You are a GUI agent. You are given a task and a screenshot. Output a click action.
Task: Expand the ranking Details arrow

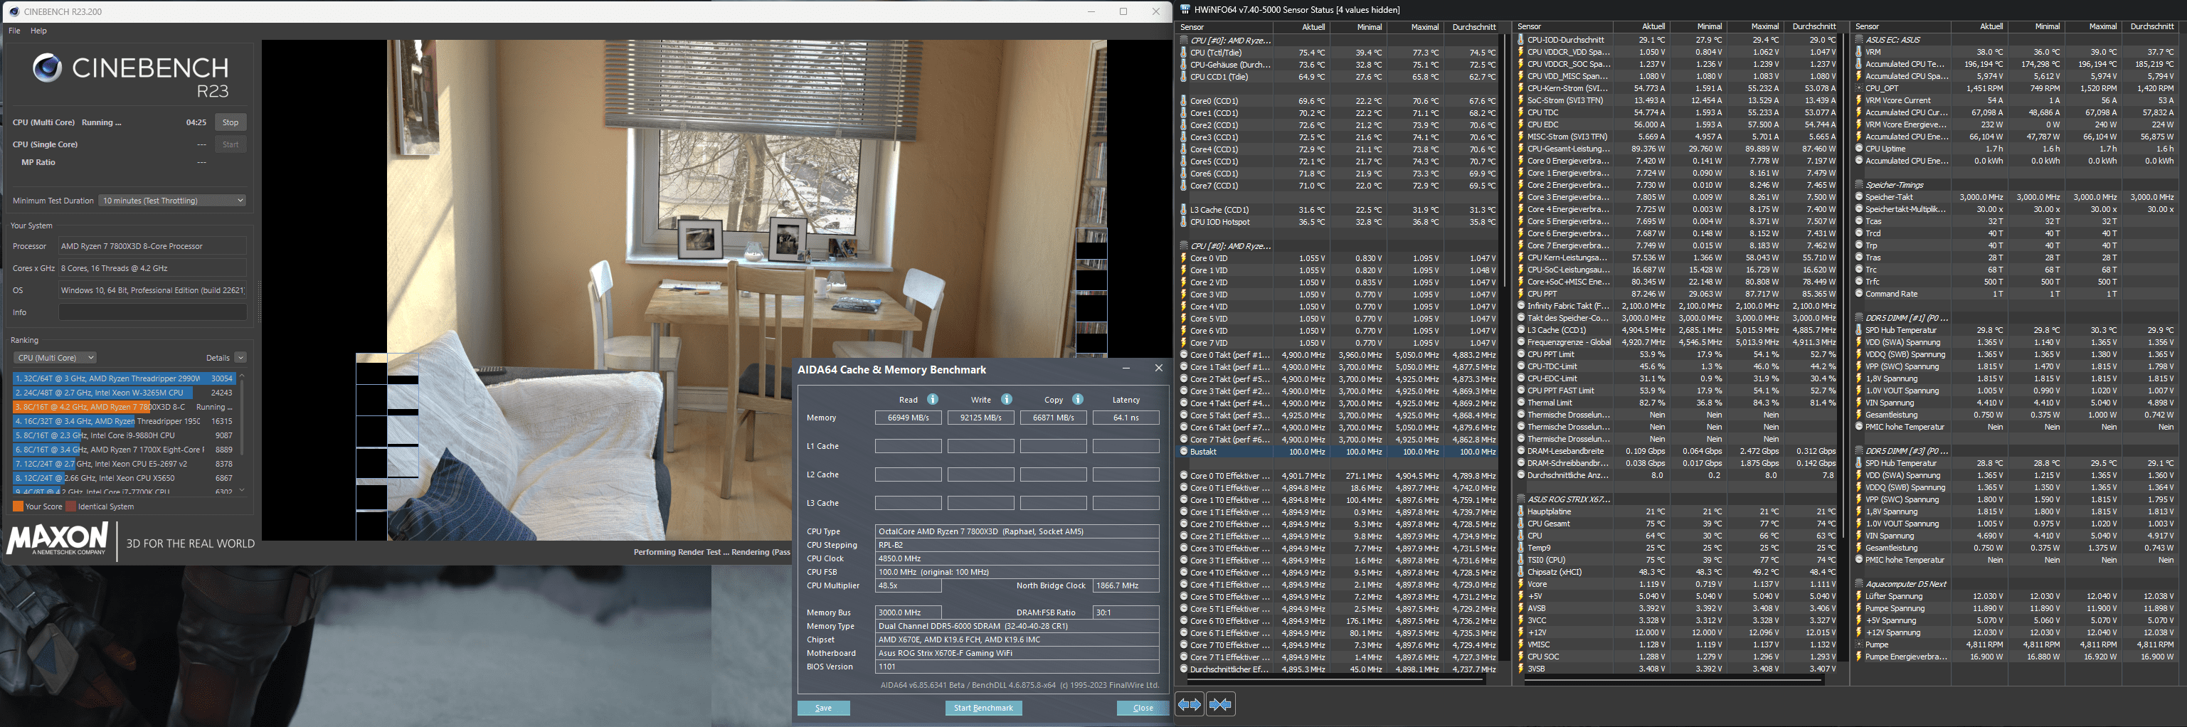241,358
